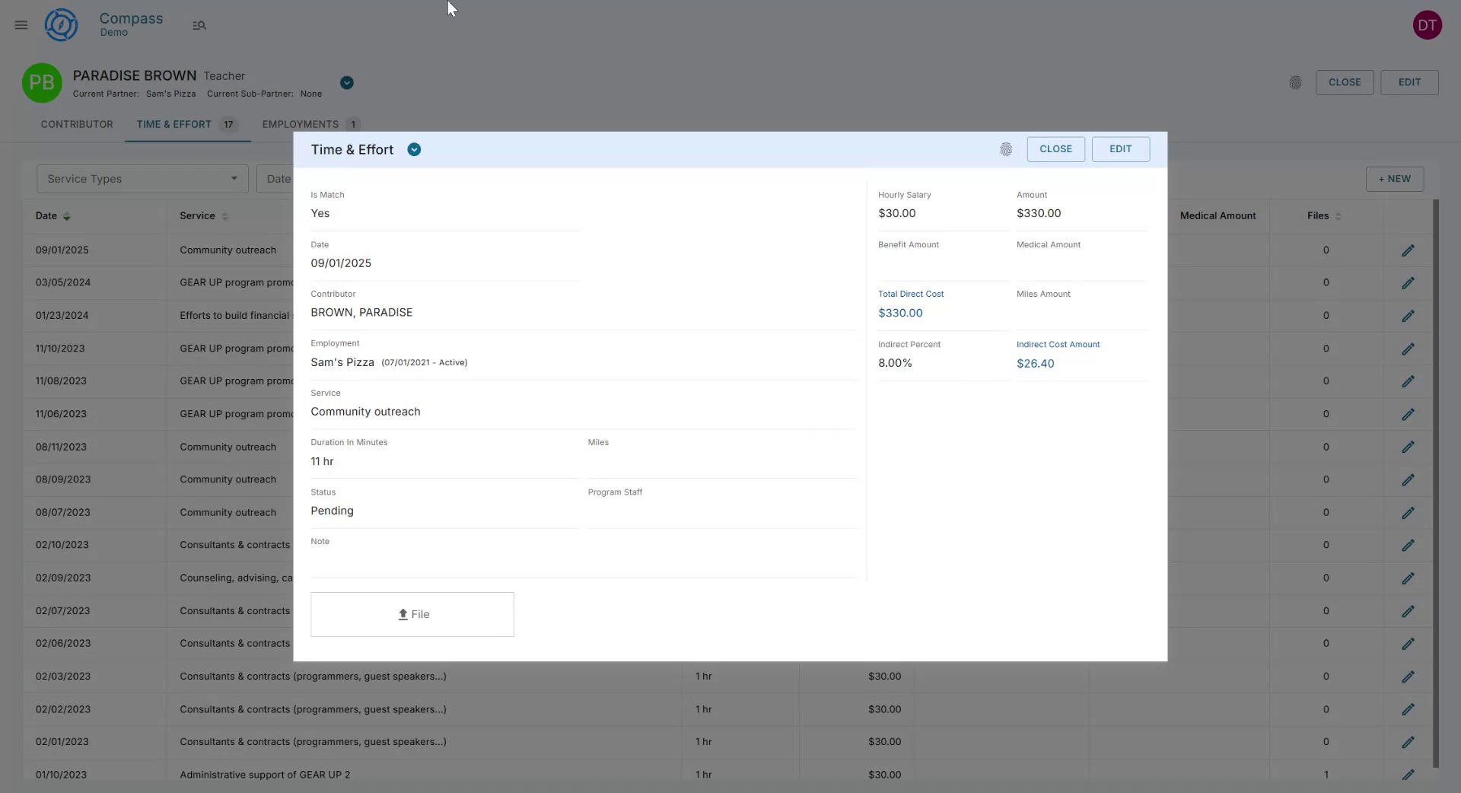
Task: Open global search via search icon
Action: pos(199,25)
